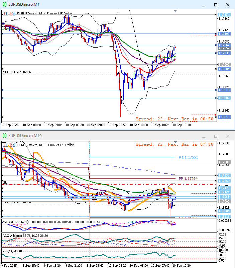Minimize the EURUSDmicro,M1 chart window

pyautogui.click(x=204, y=5)
